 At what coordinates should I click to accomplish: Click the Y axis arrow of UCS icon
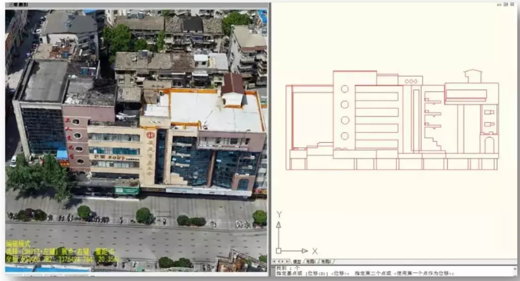click(x=279, y=225)
